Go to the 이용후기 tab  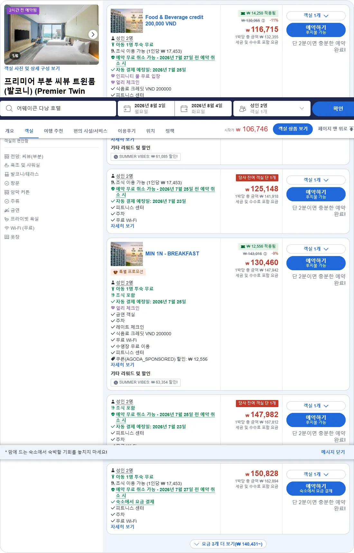tap(126, 131)
